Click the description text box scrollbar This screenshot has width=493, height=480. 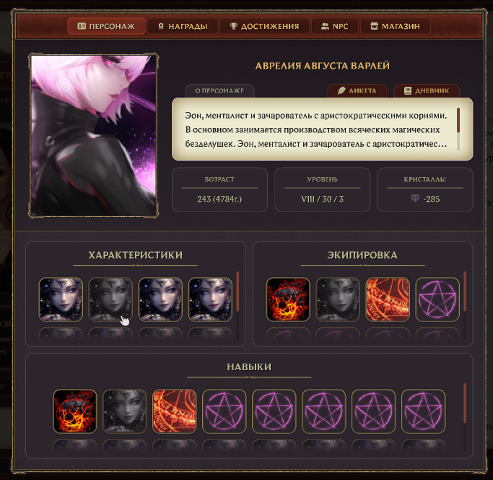point(458,129)
